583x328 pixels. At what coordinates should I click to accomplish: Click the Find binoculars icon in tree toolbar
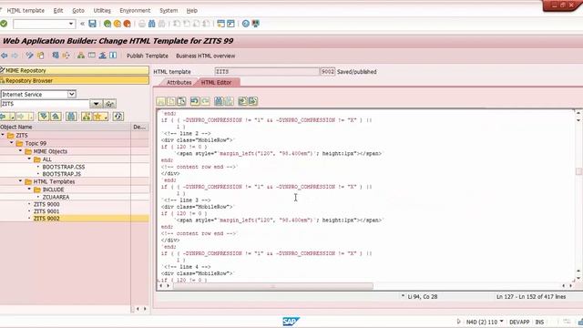[x=71, y=117]
